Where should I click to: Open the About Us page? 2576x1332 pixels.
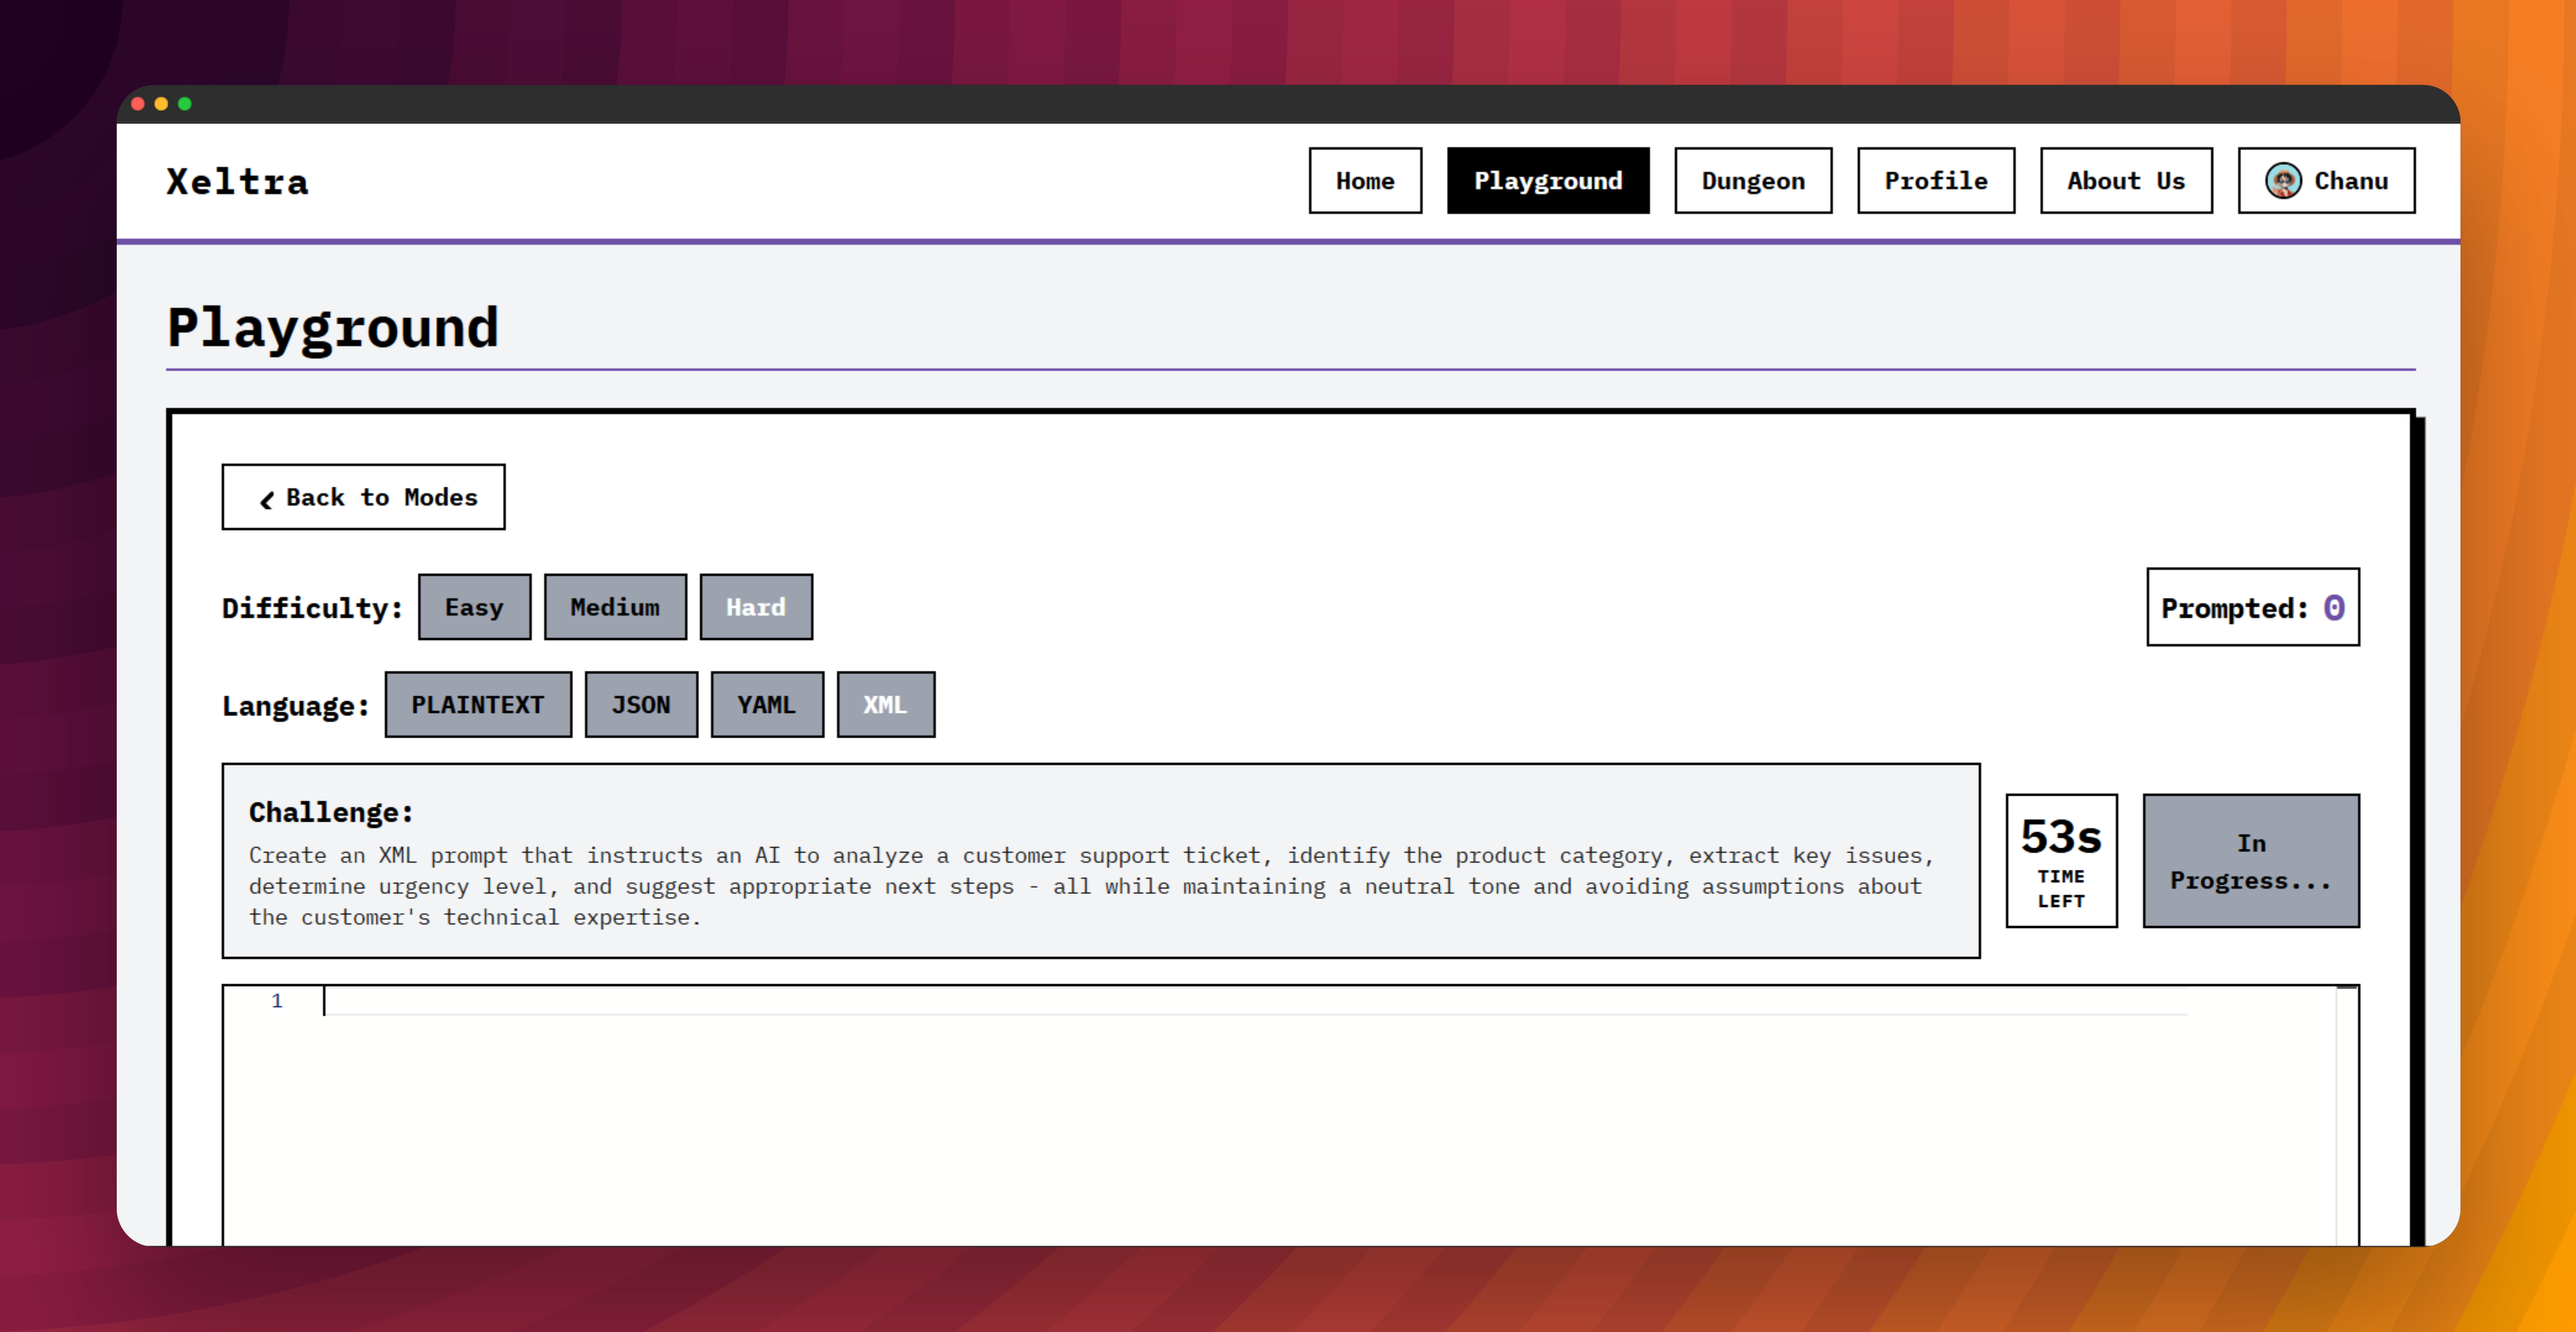(2126, 181)
